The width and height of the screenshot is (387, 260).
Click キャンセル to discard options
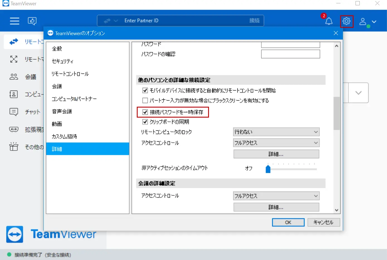(324, 222)
